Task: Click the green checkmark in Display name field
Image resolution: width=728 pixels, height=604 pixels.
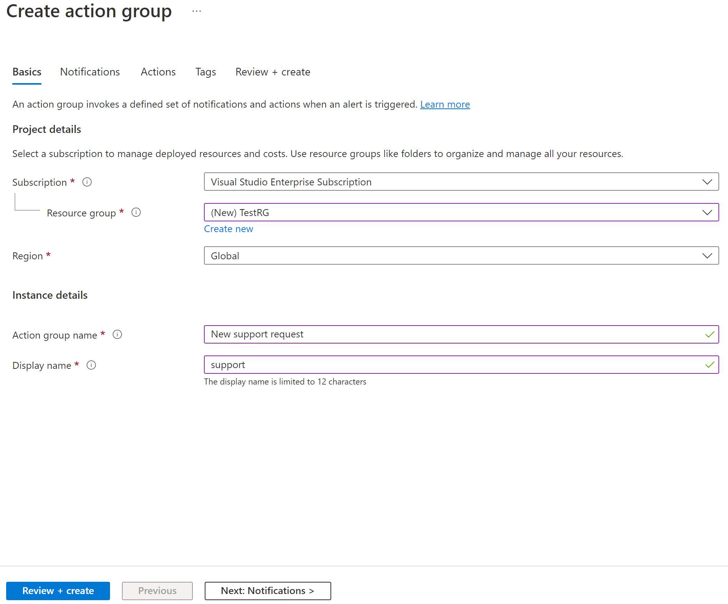Action: point(709,364)
